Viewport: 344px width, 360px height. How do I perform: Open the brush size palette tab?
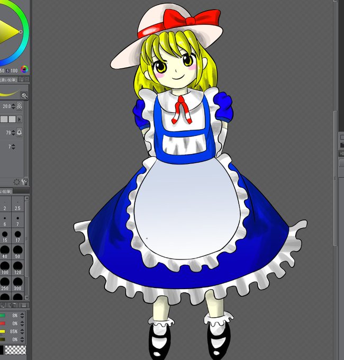(x=6, y=191)
